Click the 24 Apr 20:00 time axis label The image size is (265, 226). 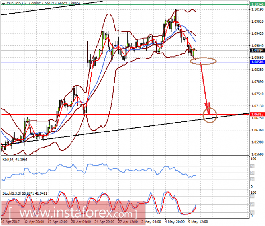point(104,222)
